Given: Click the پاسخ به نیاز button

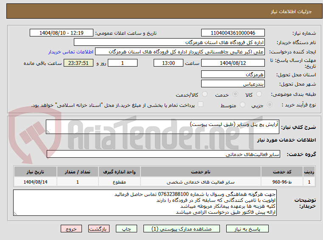Looking at the screenshot, I should pyautogui.click(x=247, y=229).
